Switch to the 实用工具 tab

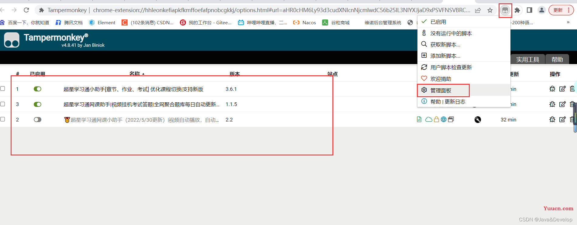point(527,60)
